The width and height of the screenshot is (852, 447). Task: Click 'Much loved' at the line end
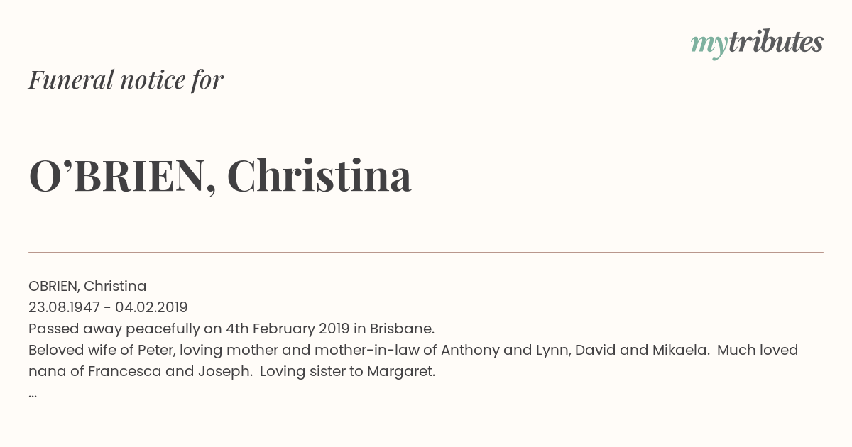758,350
